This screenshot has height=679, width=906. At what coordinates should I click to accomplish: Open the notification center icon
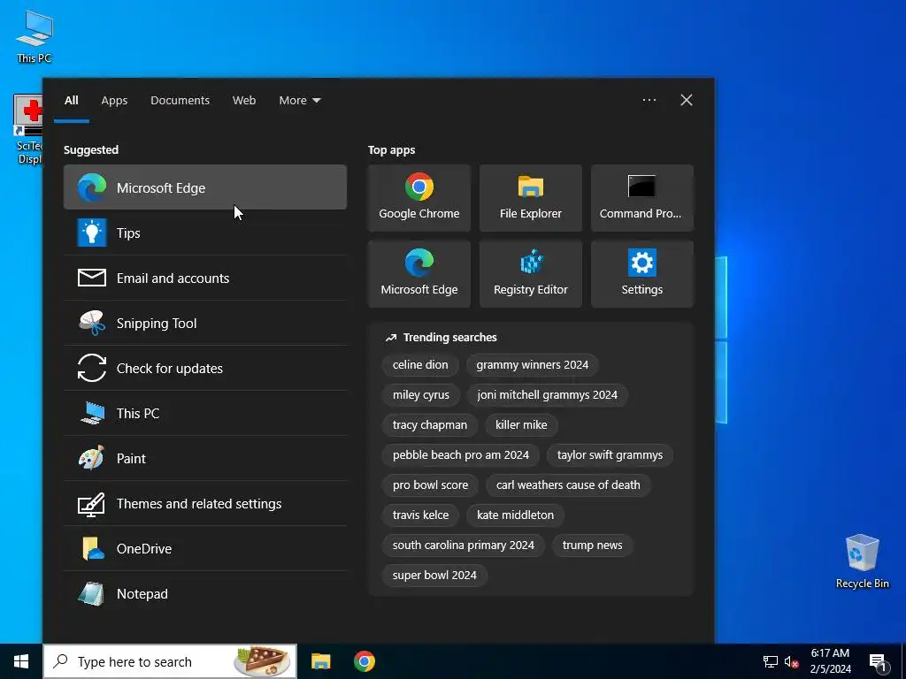(x=878, y=661)
